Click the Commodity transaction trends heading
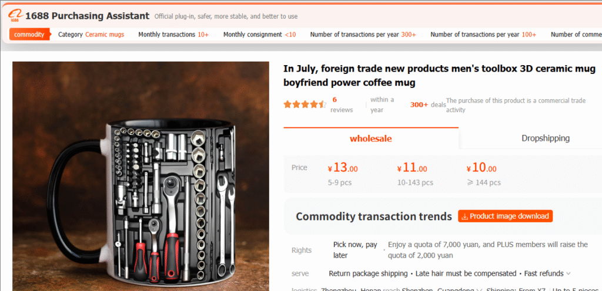602x291 pixels. click(373, 216)
